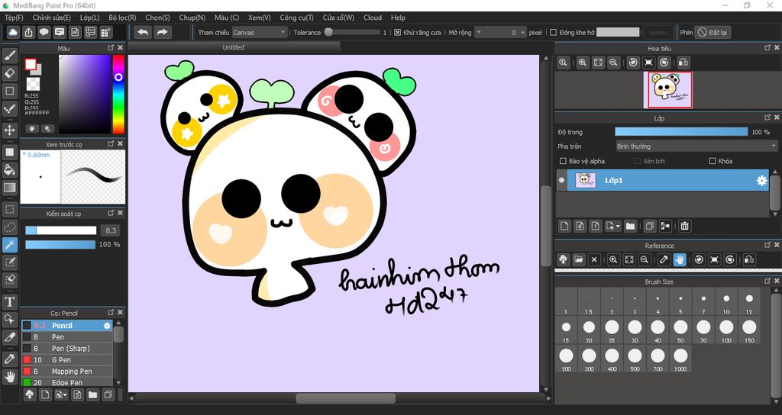
Task: Choose brush size 1000 preset
Action: [680, 360]
